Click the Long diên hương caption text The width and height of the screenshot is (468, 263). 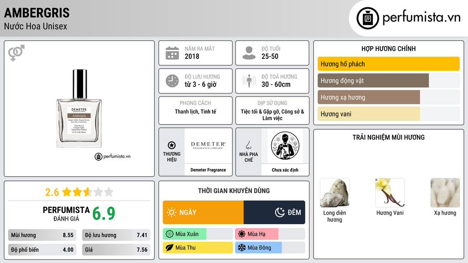click(x=335, y=216)
